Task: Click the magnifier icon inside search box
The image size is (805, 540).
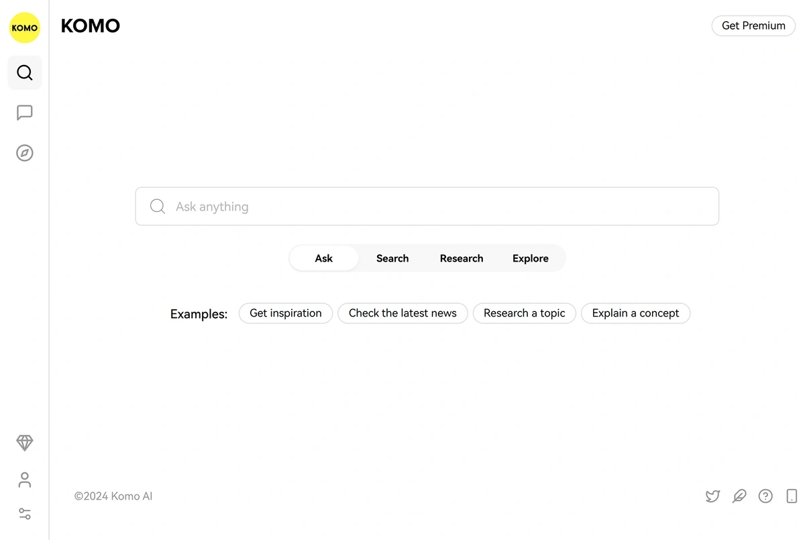Action: pyautogui.click(x=158, y=207)
